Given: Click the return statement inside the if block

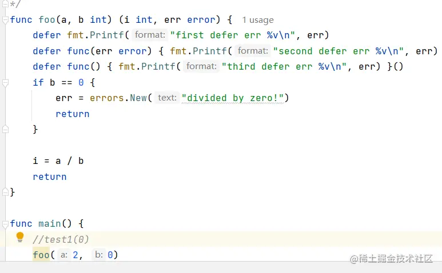Looking at the screenshot, I should click(73, 114).
